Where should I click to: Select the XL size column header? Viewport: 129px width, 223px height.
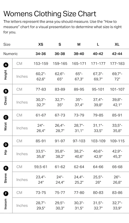point(117,44)
